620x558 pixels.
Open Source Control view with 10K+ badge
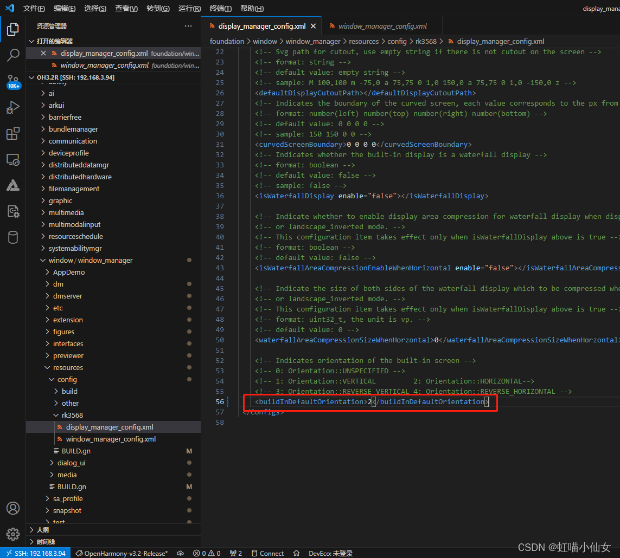pos(12,82)
